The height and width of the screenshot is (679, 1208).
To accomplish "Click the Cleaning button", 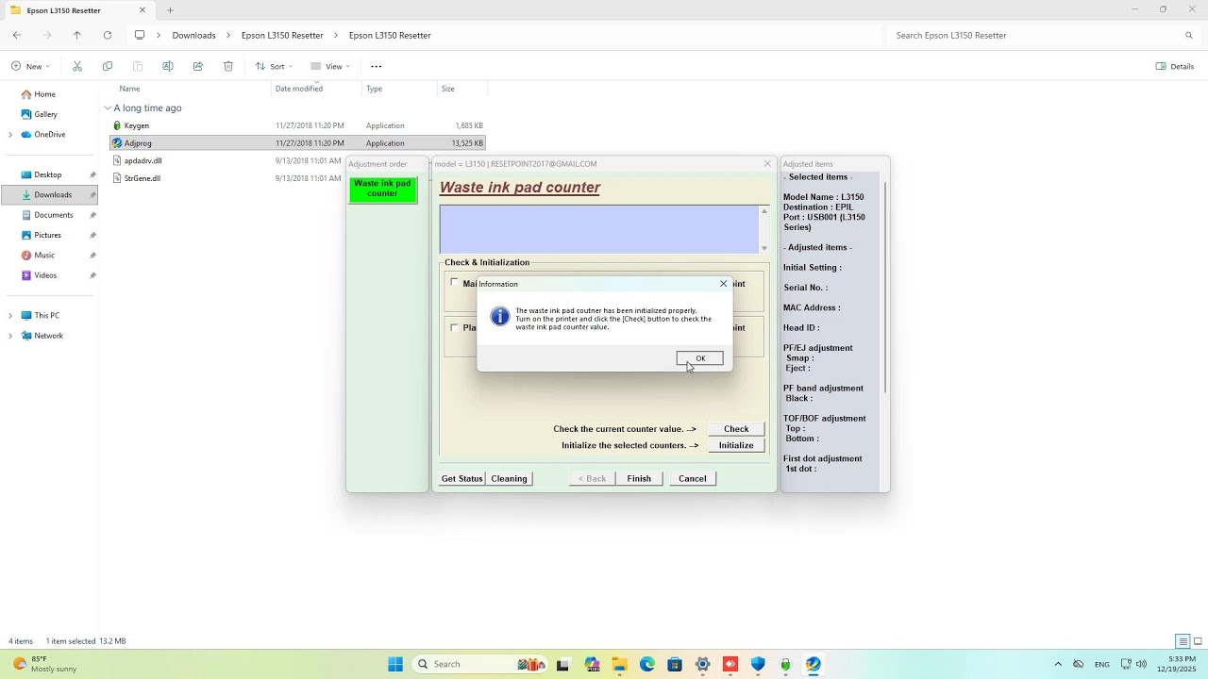I will point(509,479).
